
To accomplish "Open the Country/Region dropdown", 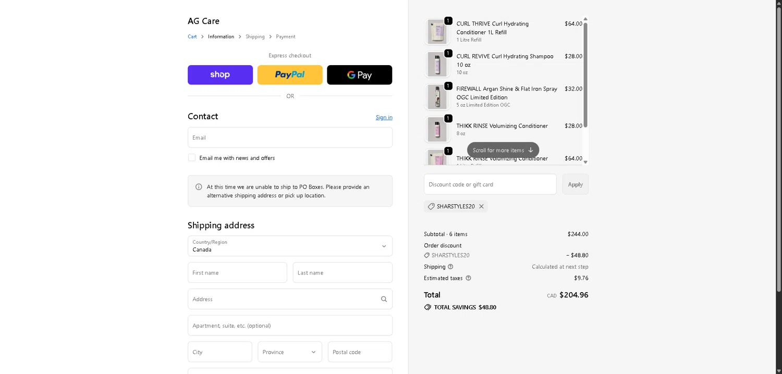I will 290,246.
